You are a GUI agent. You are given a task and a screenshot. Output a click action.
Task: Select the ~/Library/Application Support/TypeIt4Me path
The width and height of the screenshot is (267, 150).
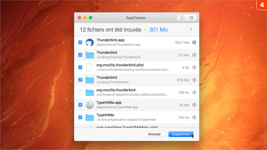tap(126, 120)
